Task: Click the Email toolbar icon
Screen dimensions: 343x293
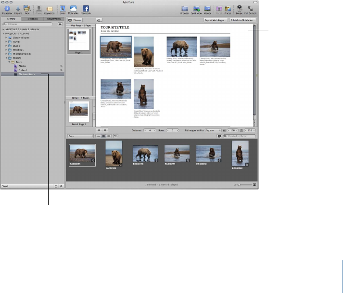Action: [63, 9]
